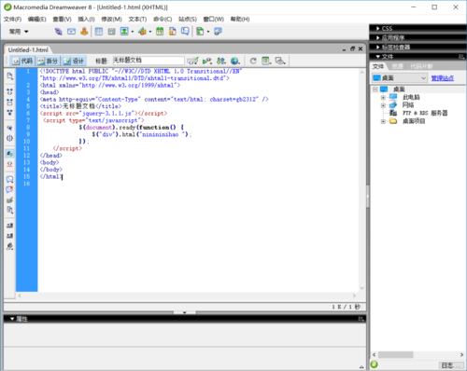Click the Date insert icon
The height and width of the screenshot is (371, 467).
[160, 32]
